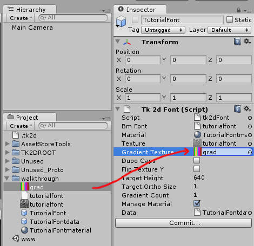Viewport: 254px width, 246px height.
Task: Click the TutorialFont prefab cube icon in Project
Action: tap(24, 213)
